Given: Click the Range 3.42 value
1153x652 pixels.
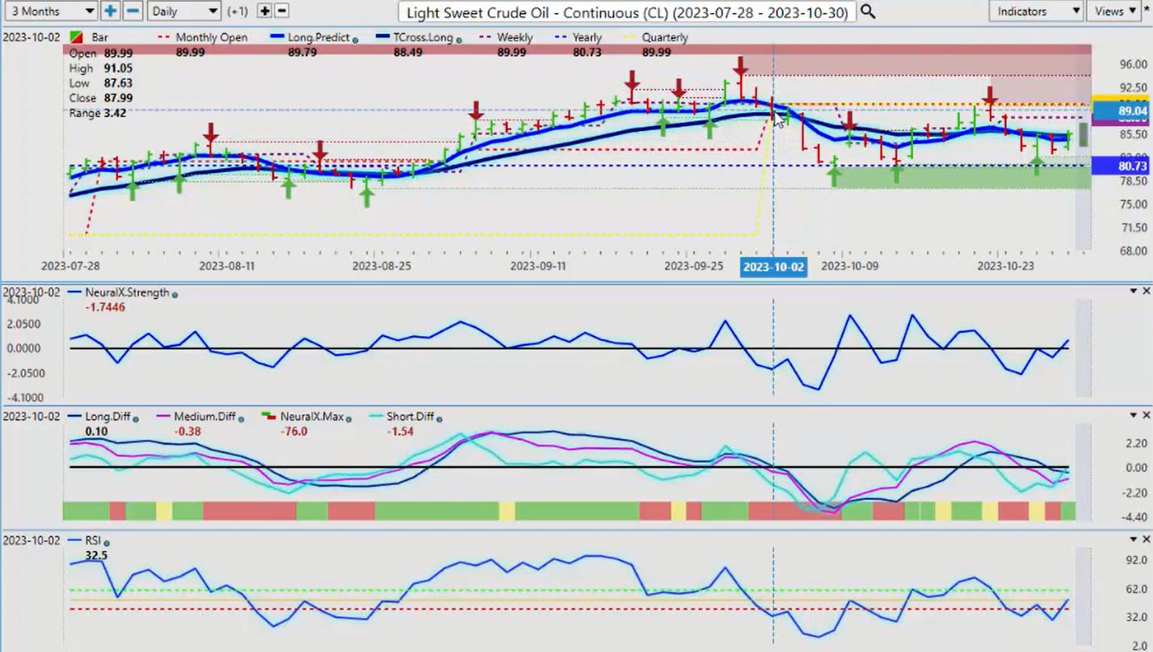Looking at the screenshot, I should pyautogui.click(x=116, y=113).
